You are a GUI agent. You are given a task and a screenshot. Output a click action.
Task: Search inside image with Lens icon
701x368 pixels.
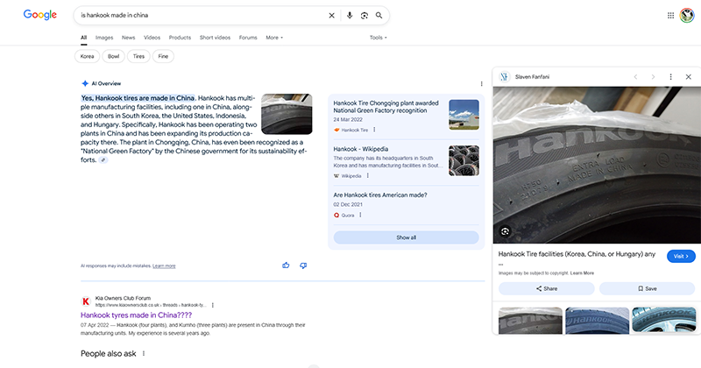pos(506,231)
